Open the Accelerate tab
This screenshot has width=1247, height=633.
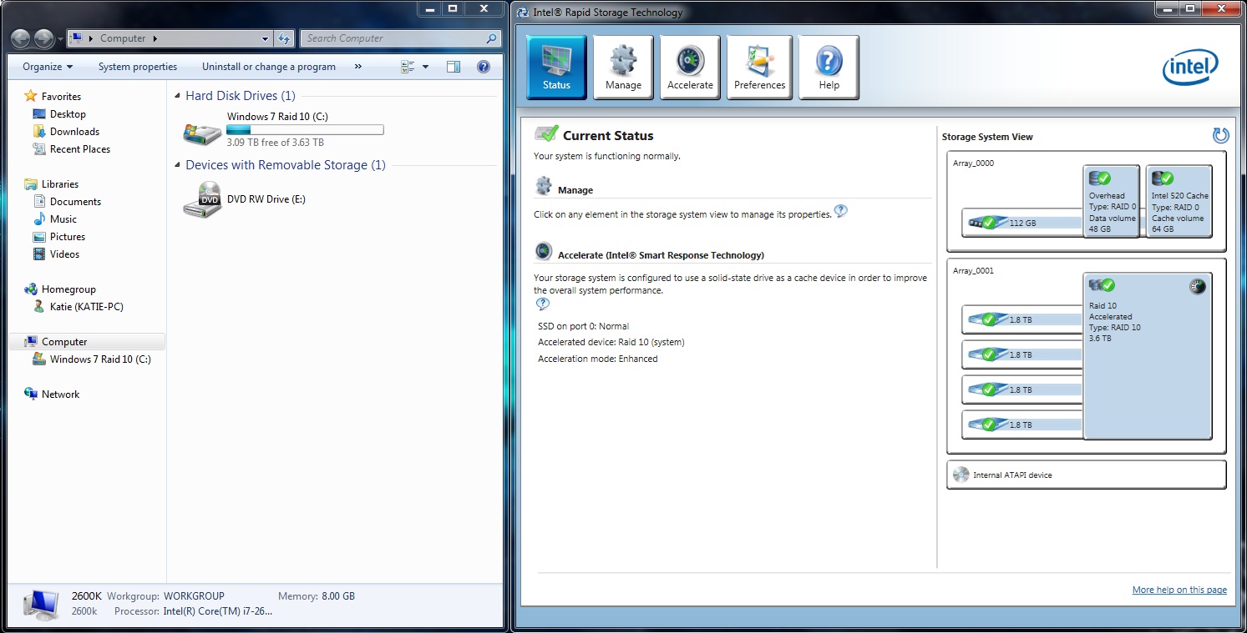690,68
